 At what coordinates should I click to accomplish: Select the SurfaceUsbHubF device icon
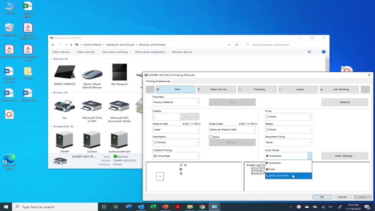[x=119, y=142]
